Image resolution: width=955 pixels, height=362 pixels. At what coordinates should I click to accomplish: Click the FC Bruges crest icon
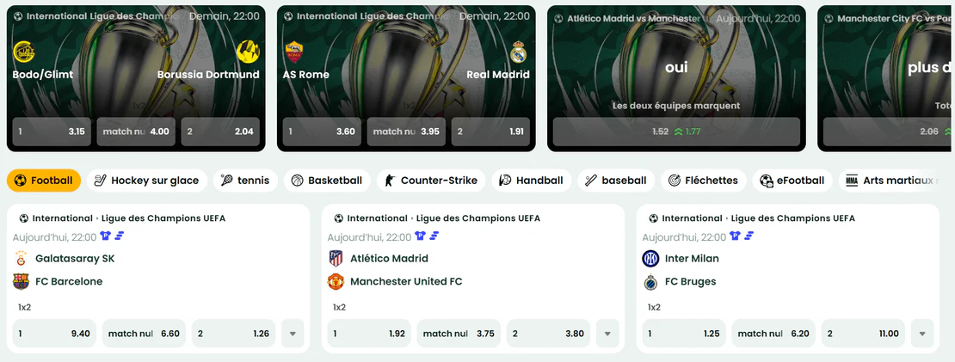click(650, 282)
